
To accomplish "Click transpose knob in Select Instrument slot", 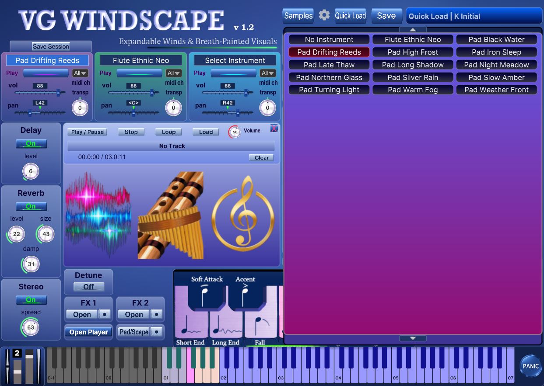I will (x=267, y=108).
